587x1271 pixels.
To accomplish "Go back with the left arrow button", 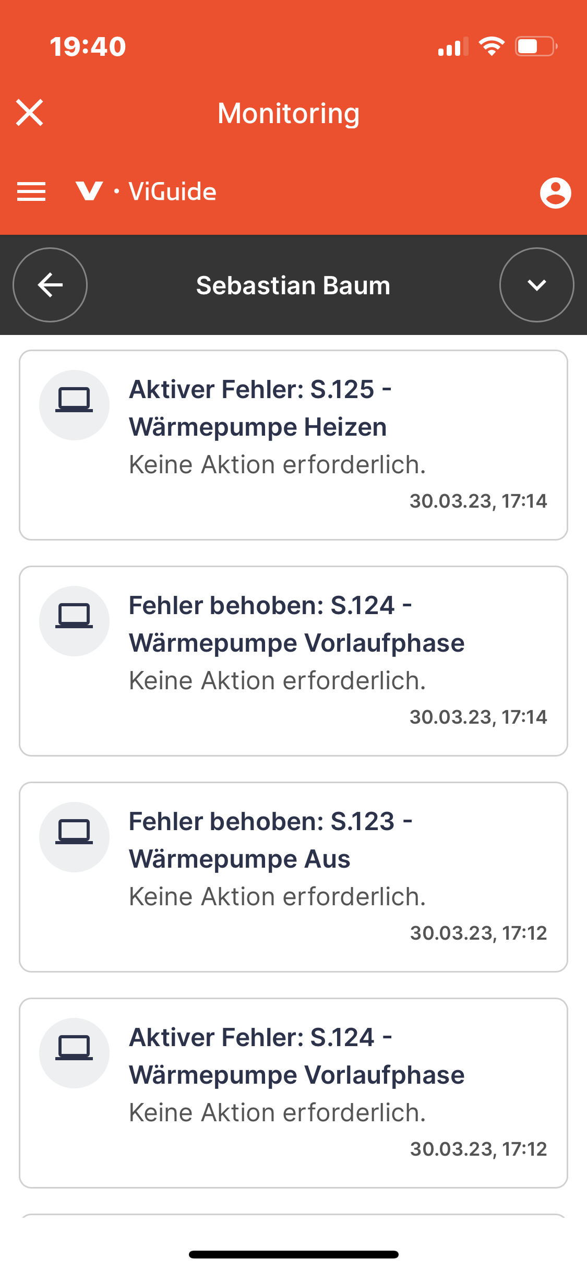I will (x=50, y=285).
